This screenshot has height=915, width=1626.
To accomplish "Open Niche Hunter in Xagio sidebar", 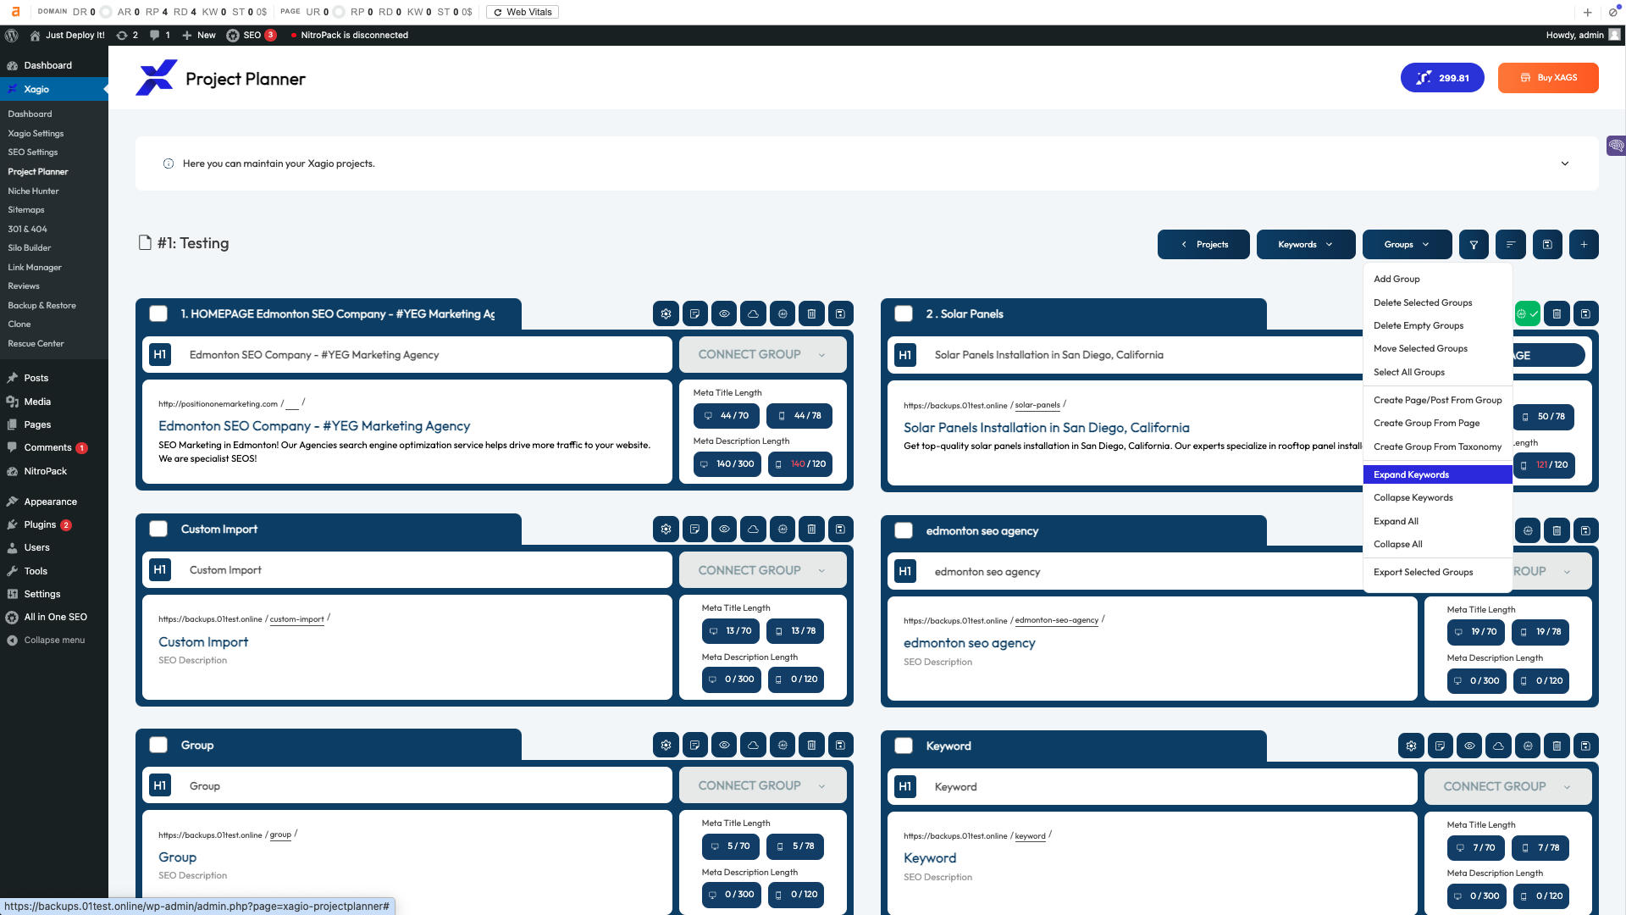I will [33, 191].
